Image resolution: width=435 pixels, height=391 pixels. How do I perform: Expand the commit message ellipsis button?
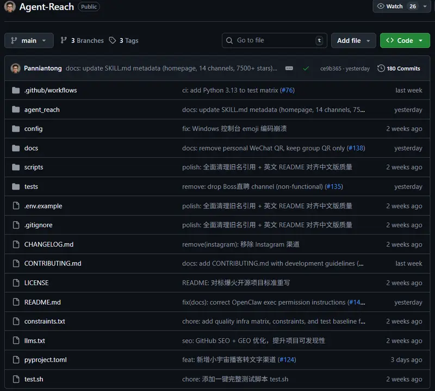289,68
